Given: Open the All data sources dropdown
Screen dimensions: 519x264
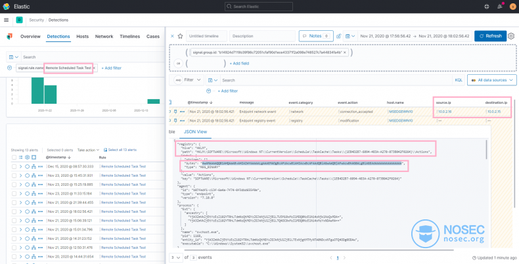Looking at the screenshot, I should point(492,80).
